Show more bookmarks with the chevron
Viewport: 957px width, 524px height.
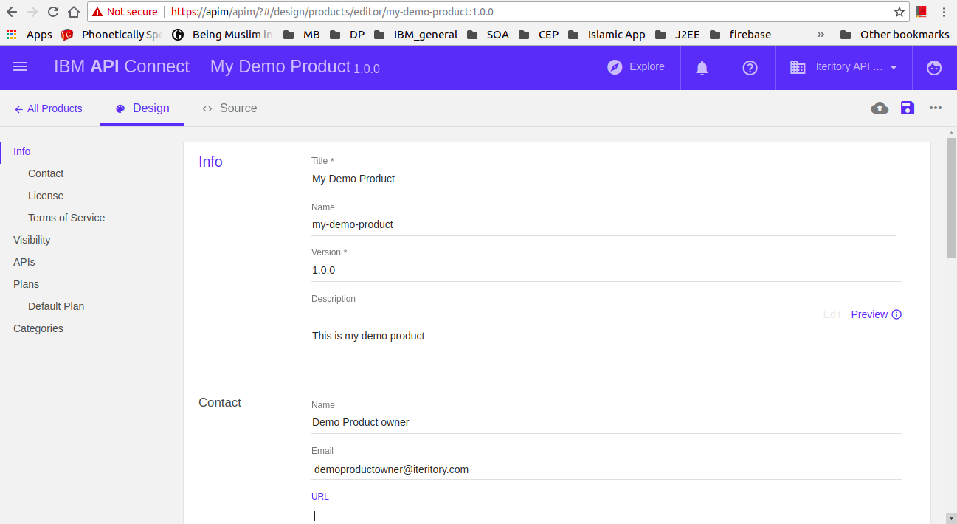(820, 35)
